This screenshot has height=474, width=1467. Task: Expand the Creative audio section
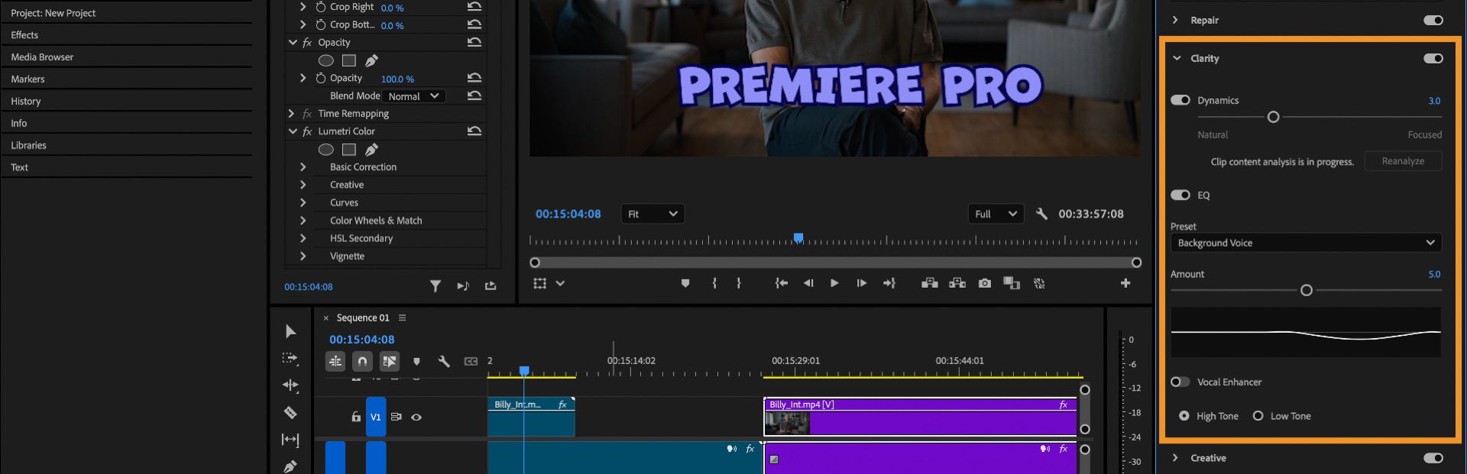tap(1175, 458)
